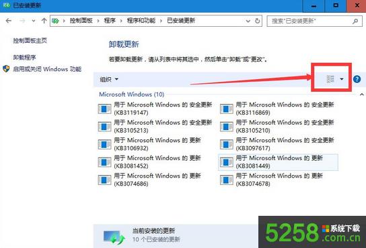366x248 pixels.
Task: Click the icon of KB3081452
Action: pos(104,162)
